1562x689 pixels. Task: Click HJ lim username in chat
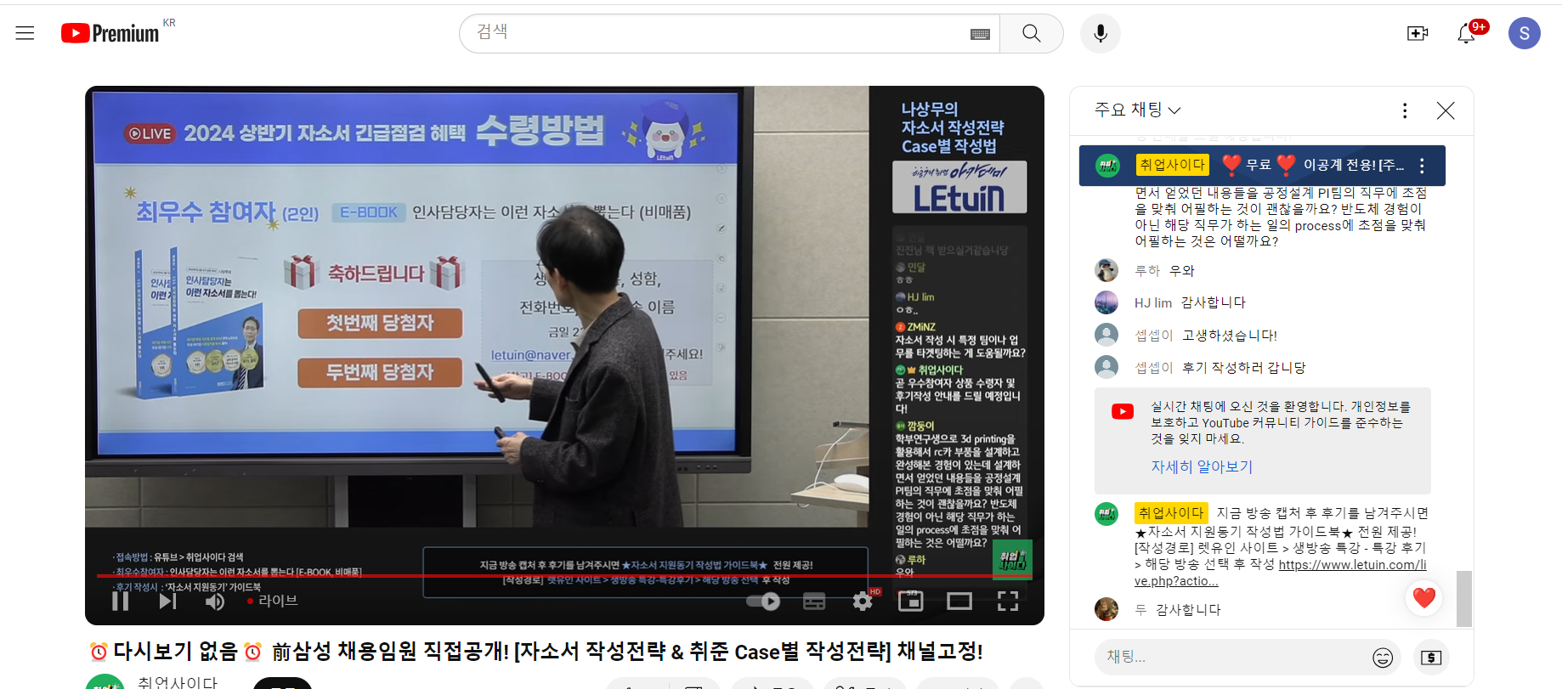pyautogui.click(x=1153, y=302)
